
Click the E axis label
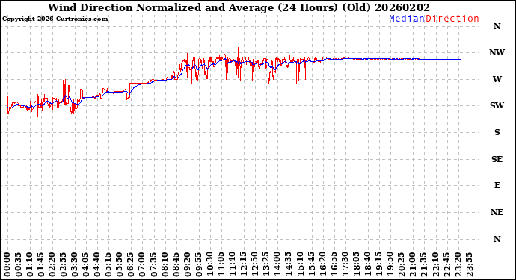pos(497,186)
